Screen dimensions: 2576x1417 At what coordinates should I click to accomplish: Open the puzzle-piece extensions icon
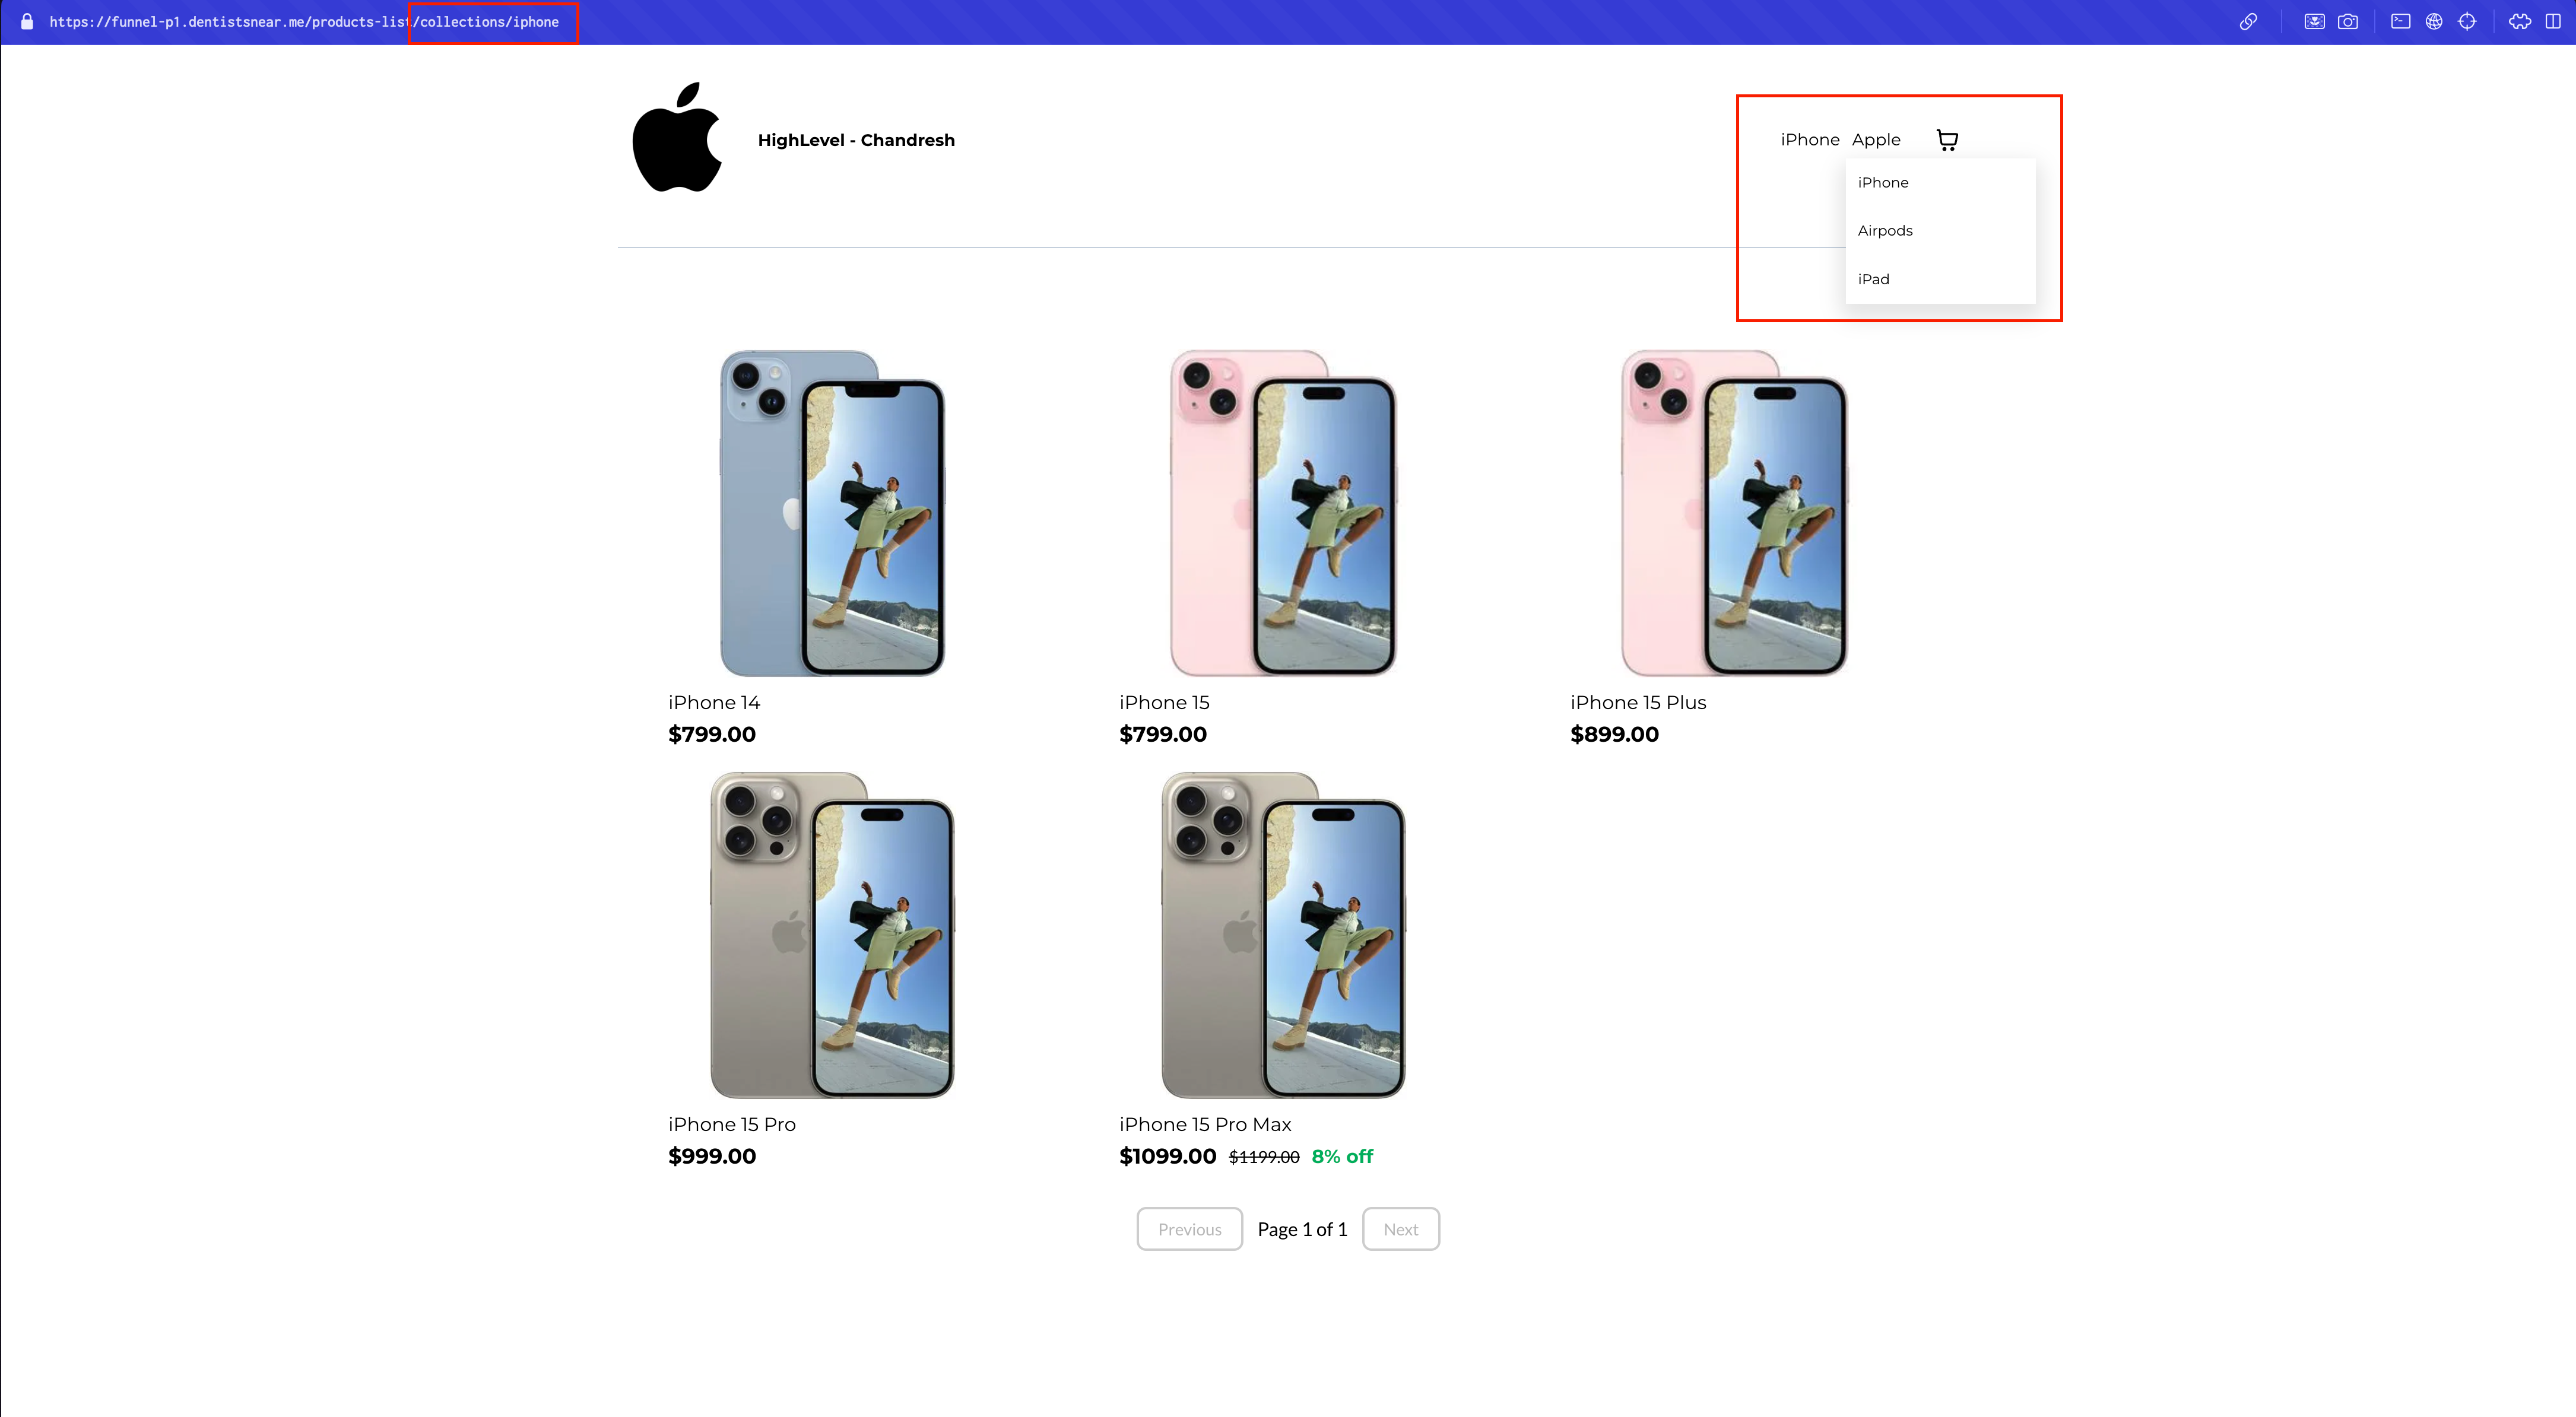[2520, 21]
